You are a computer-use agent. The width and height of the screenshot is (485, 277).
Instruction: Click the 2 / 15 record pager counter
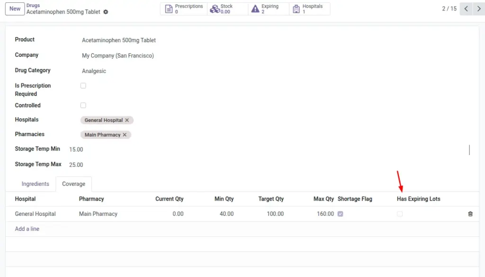449,9
